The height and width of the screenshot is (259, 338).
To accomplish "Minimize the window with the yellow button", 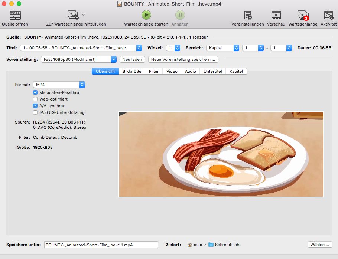I will (x=12, y=4).
